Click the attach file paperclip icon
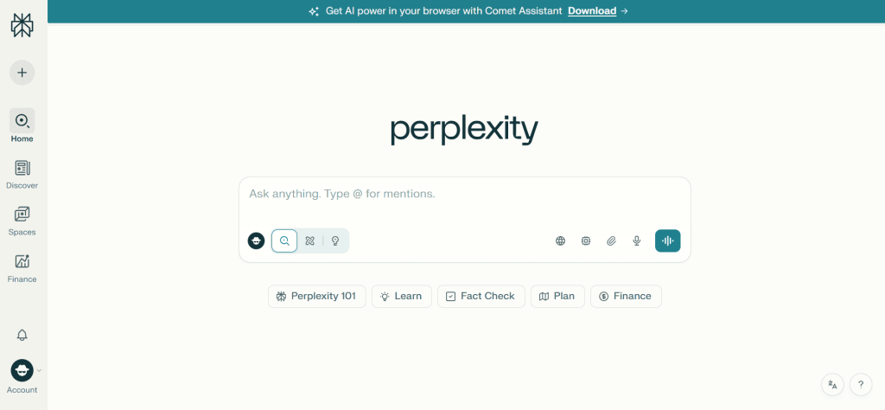 611,240
